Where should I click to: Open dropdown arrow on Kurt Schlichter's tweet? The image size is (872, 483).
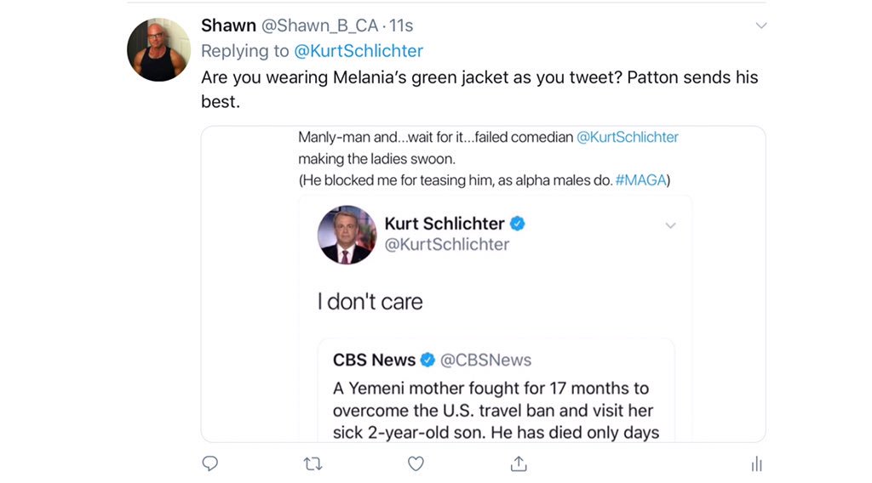[670, 225]
